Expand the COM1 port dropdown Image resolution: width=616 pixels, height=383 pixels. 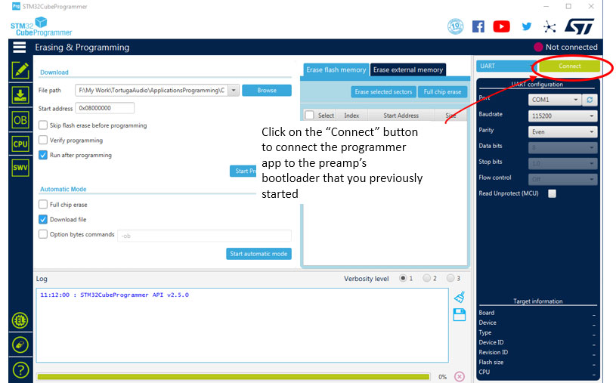tap(555, 100)
